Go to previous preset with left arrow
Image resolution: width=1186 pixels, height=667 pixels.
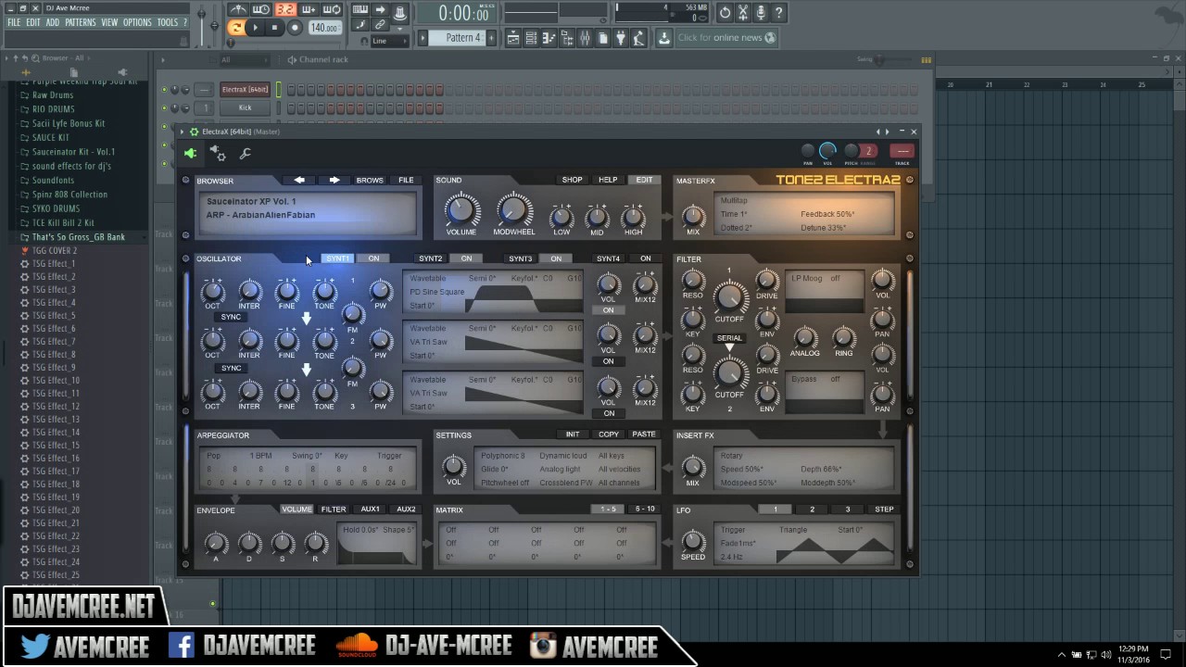[299, 180]
